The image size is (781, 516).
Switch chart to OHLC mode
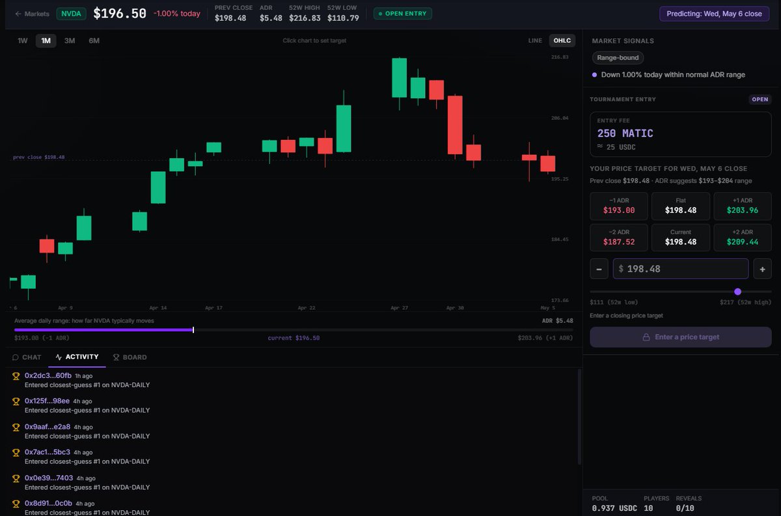pos(562,40)
